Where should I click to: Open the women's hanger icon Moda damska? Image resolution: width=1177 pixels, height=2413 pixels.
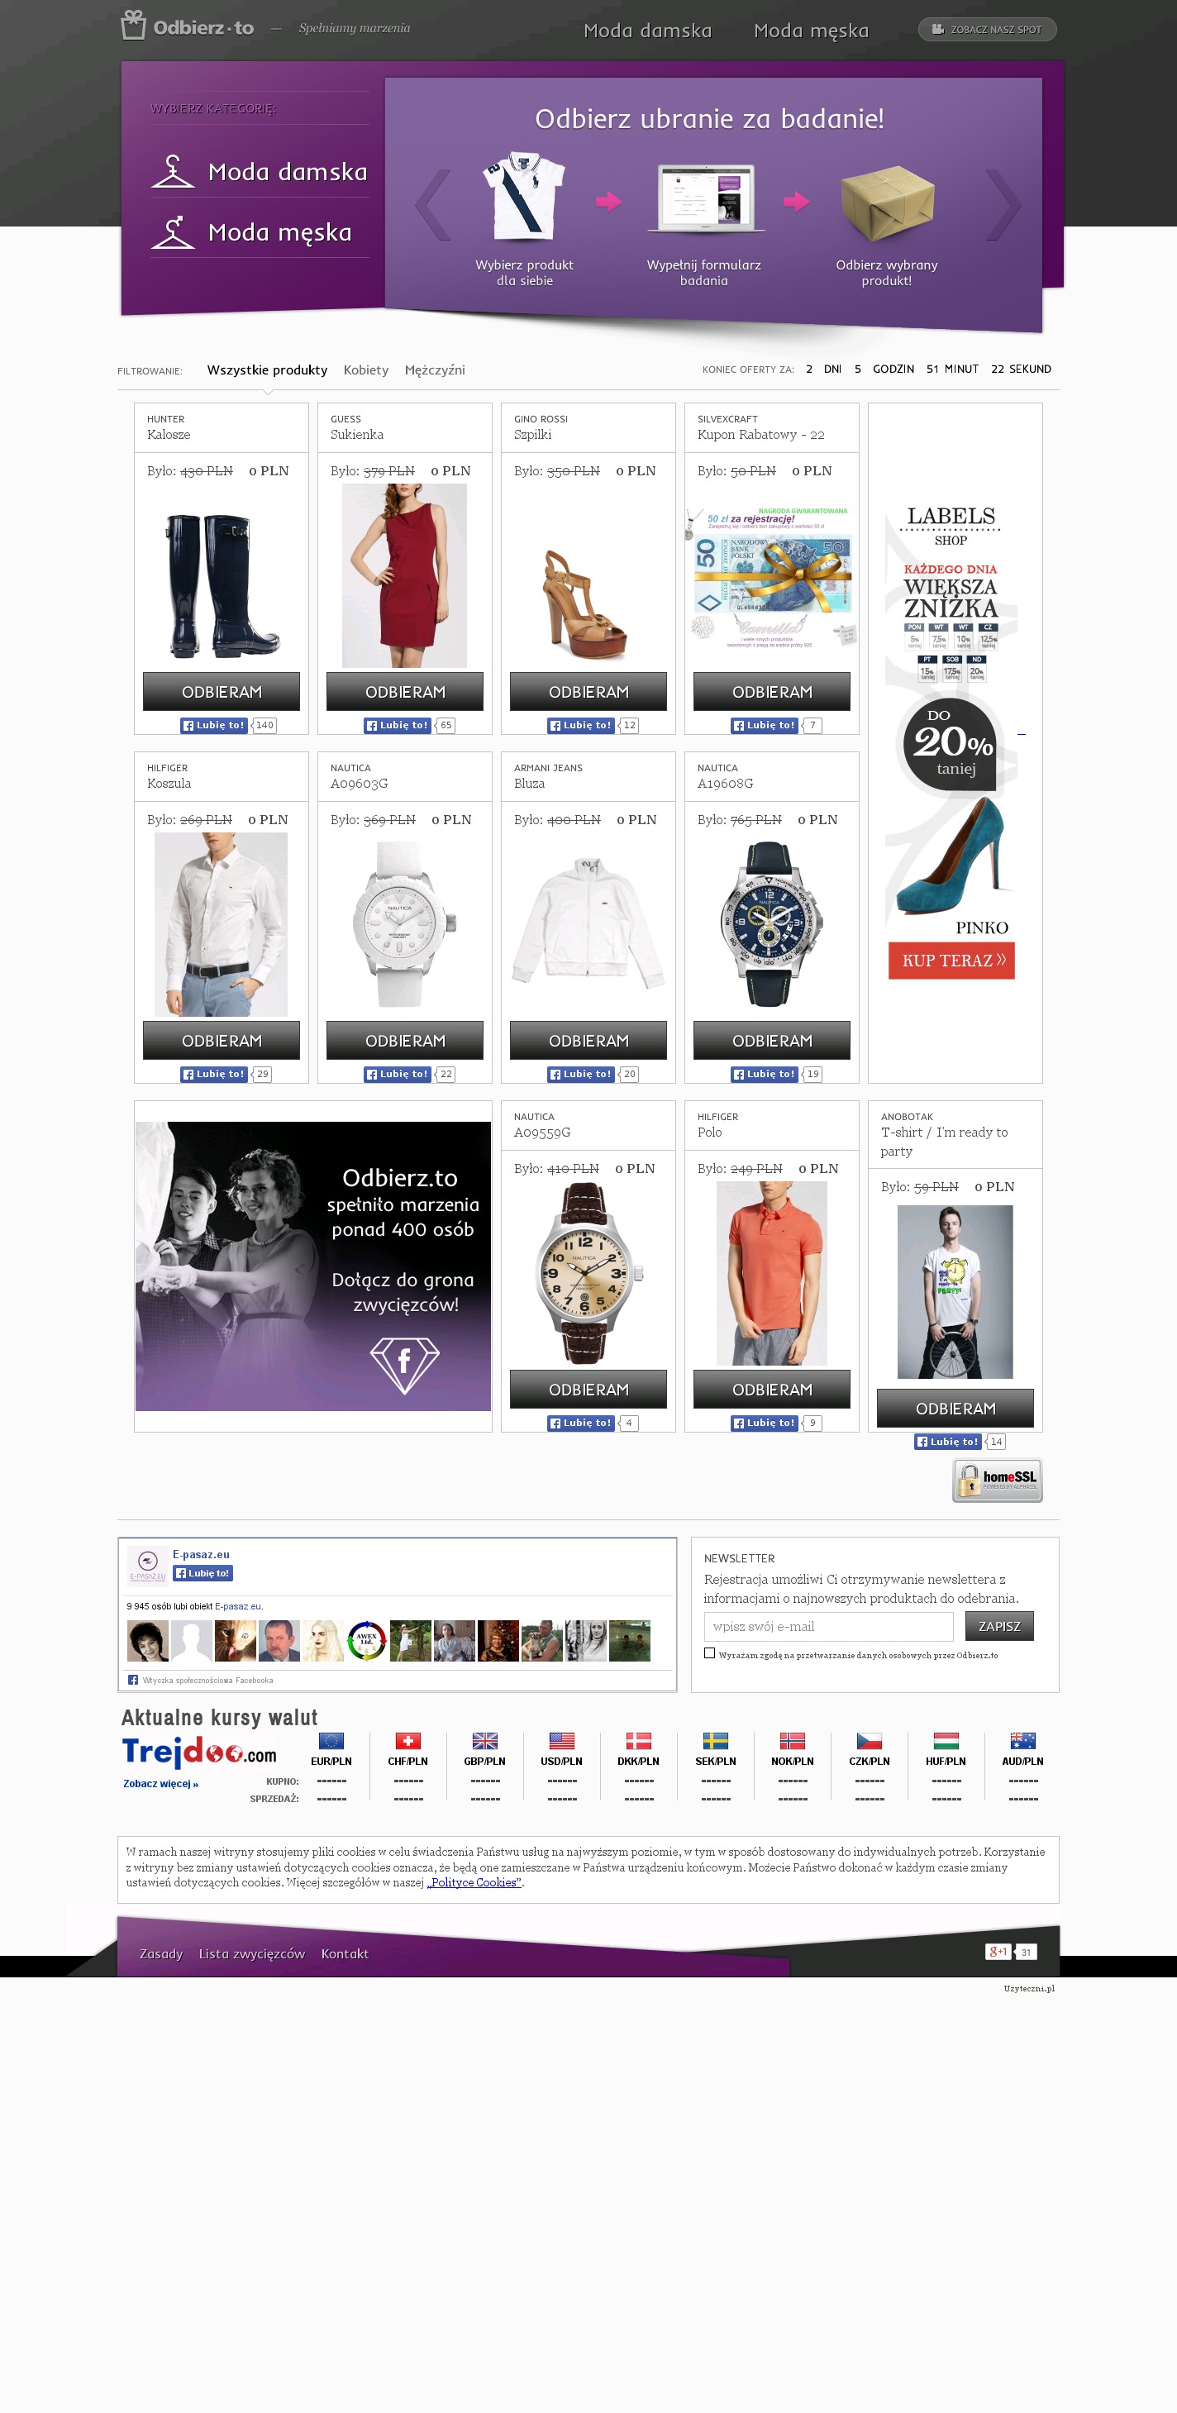174,170
